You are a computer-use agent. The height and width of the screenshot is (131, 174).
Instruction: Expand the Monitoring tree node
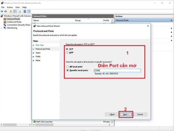click(x=2, y=28)
